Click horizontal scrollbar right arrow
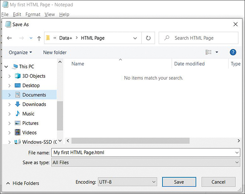 point(239,141)
